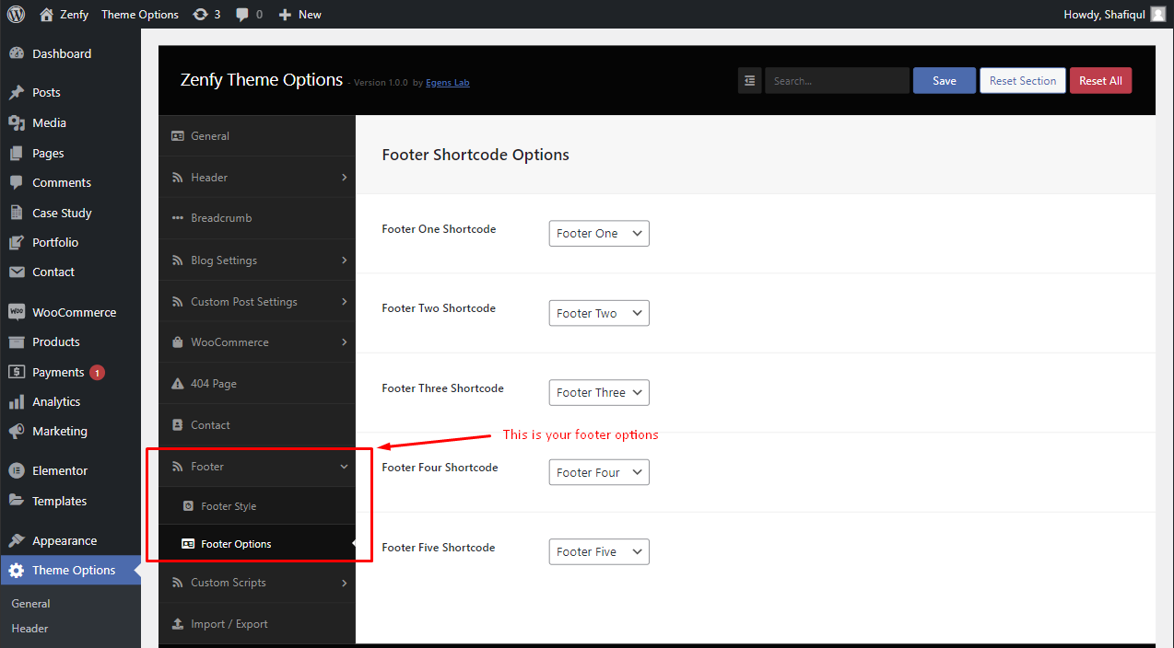Click the options search field
Viewport: 1174px width, 648px height.
coord(837,81)
